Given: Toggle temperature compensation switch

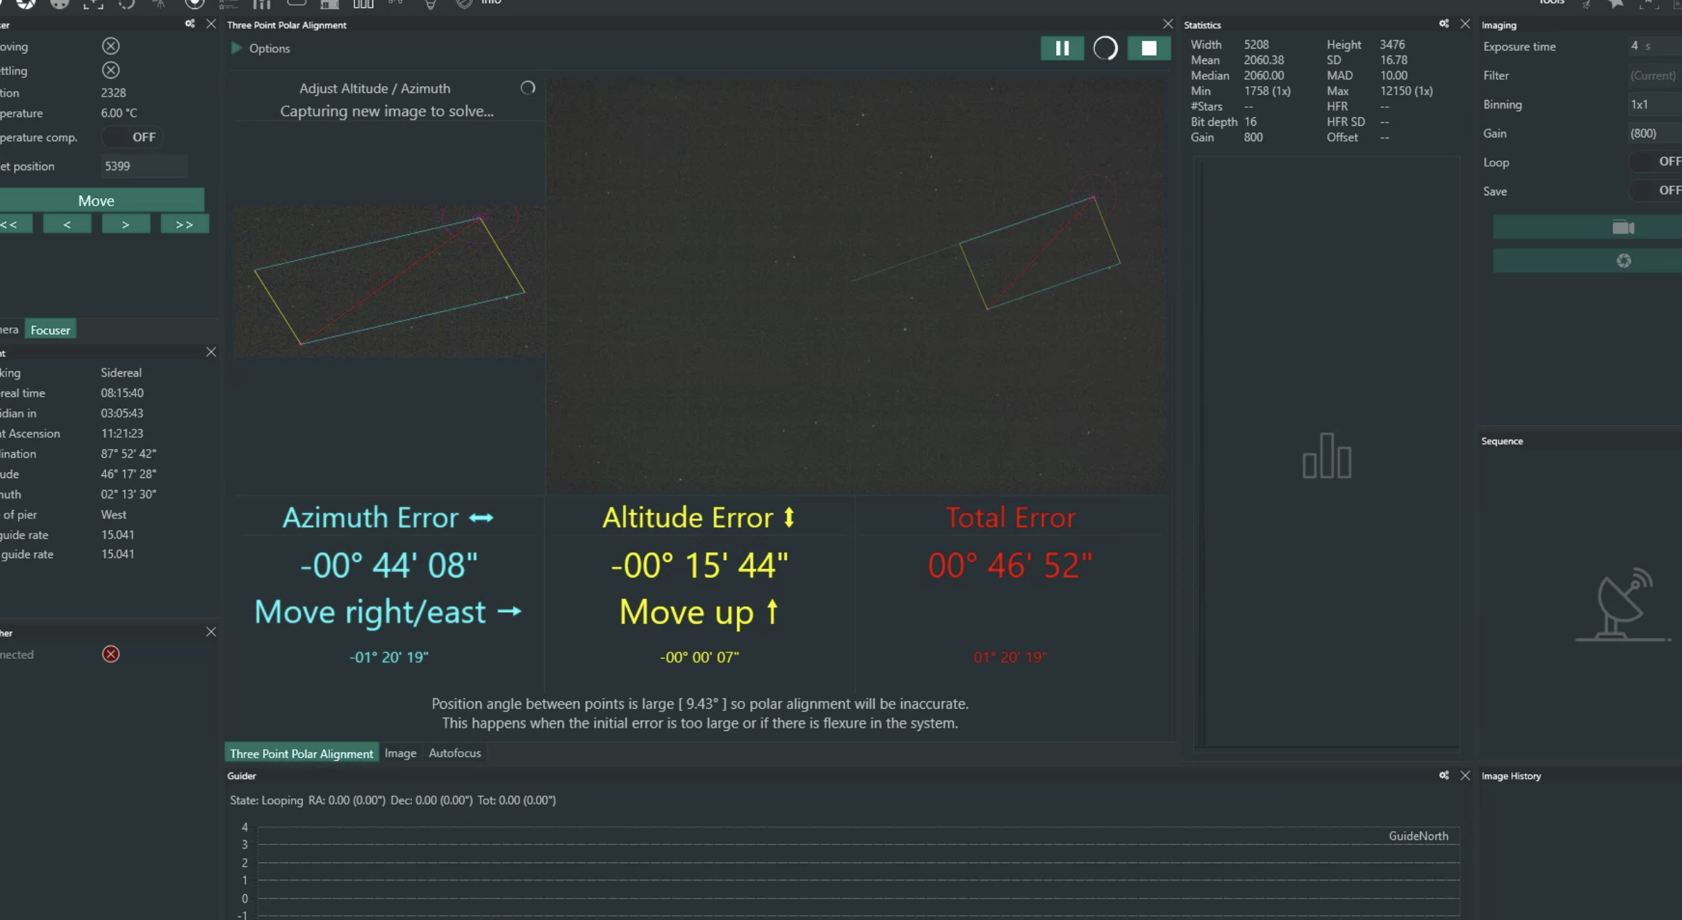Looking at the screenshot, I should (x=133, y=137).
